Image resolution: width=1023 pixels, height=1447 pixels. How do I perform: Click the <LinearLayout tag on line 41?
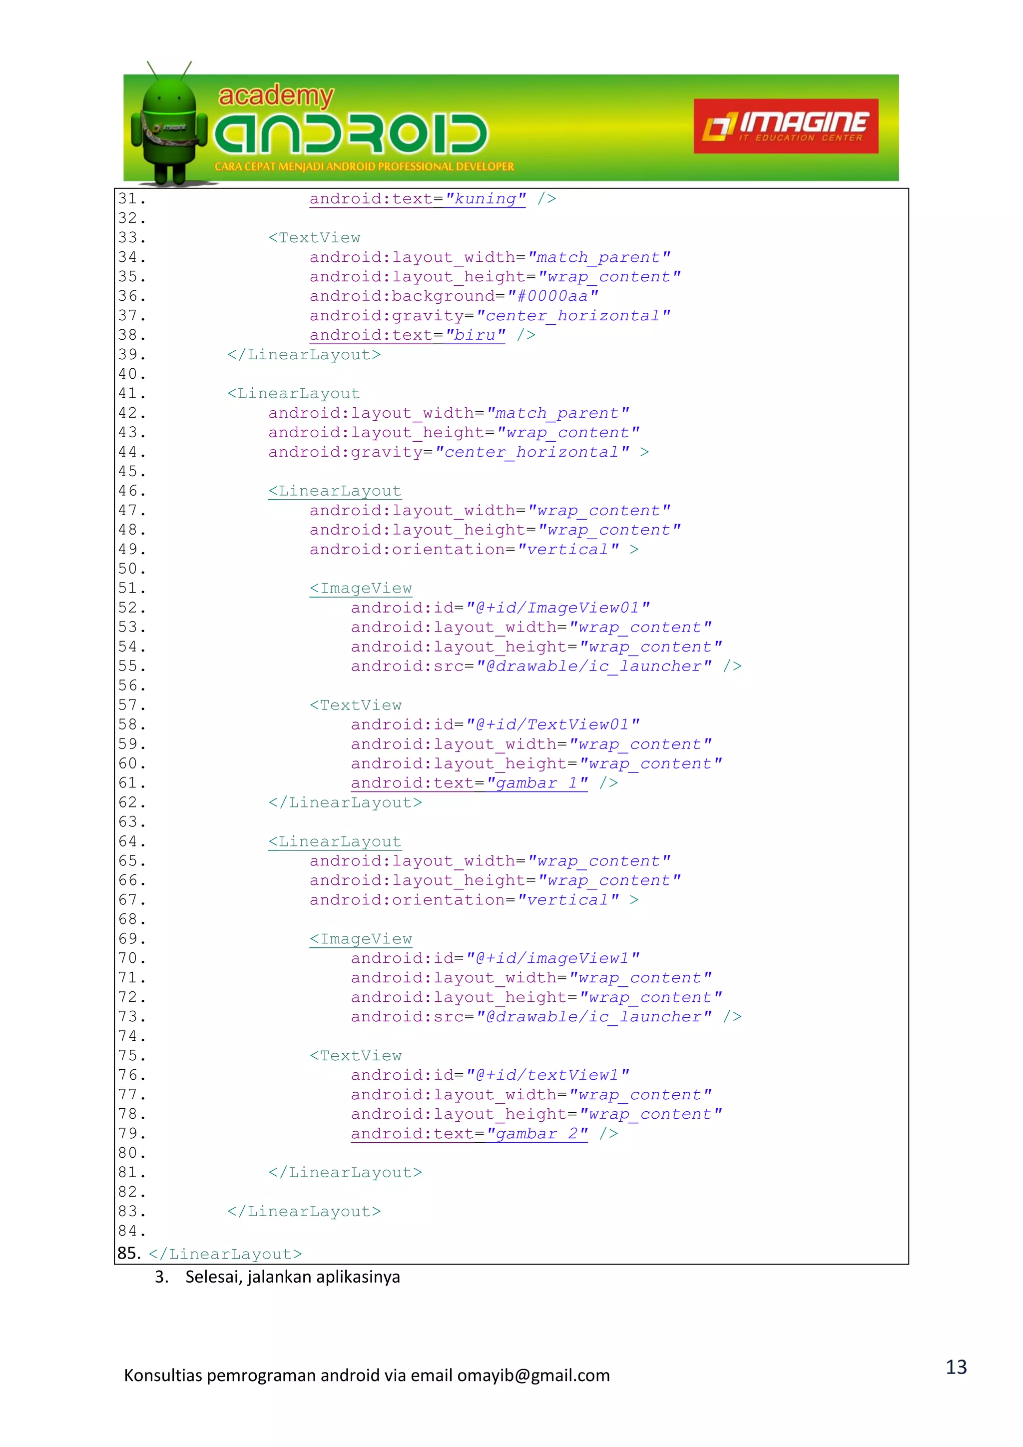coord(294,394)
